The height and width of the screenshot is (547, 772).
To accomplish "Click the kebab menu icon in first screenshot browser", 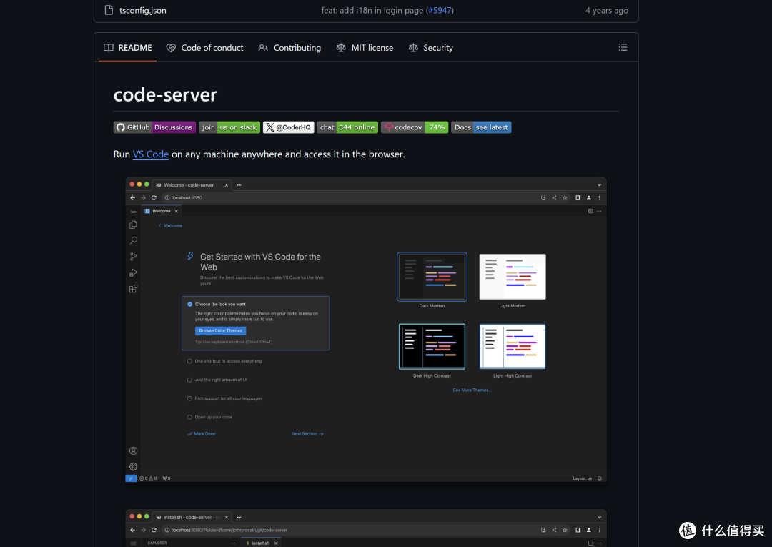I will tap(599, 198).
